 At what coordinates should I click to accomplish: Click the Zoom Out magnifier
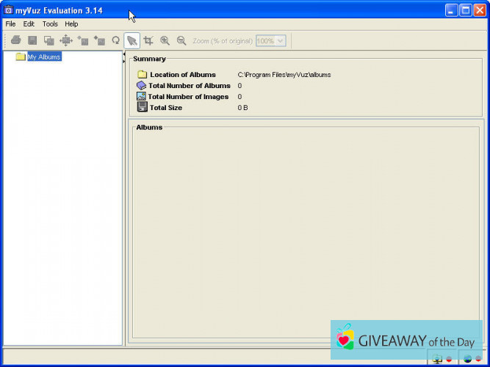(x=181, y=41)
